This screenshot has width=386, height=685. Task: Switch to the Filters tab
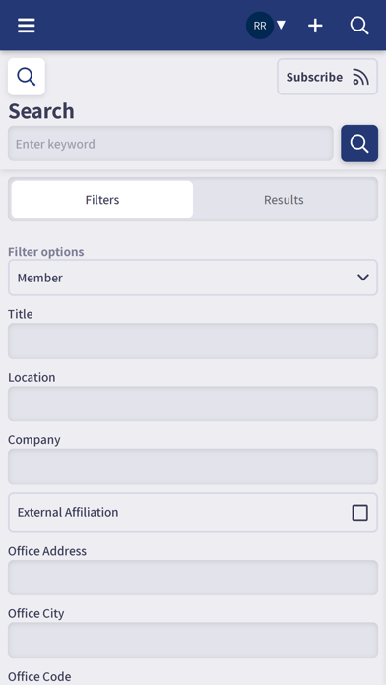coord(102,199)
